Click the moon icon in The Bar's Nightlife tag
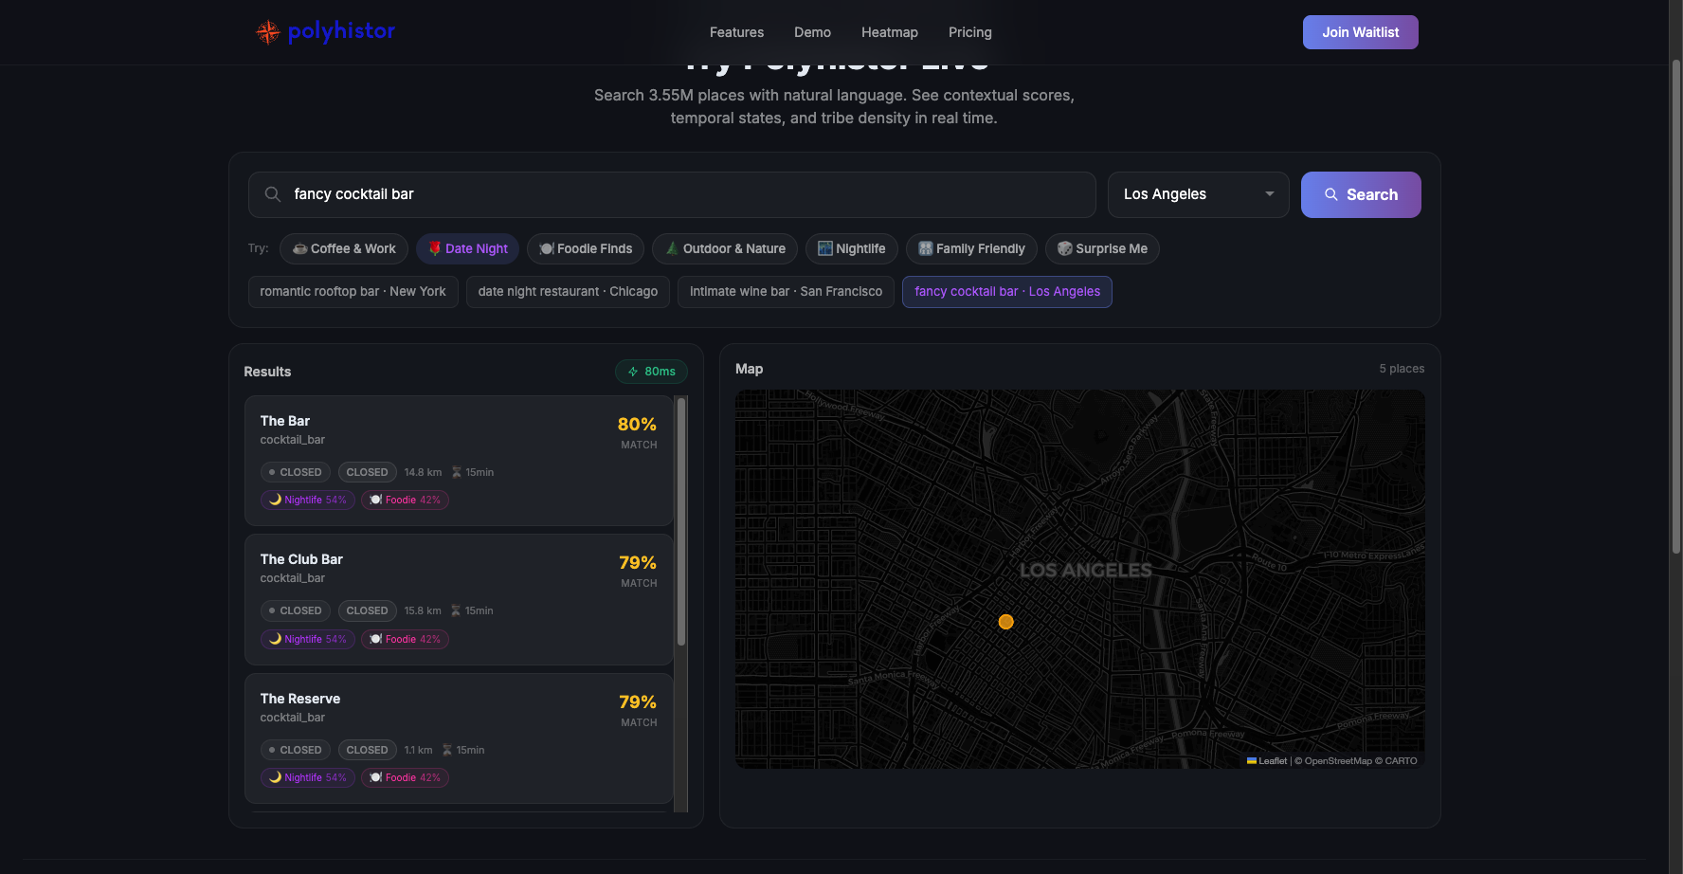The image size is (1683, 874). coord(276,500)
